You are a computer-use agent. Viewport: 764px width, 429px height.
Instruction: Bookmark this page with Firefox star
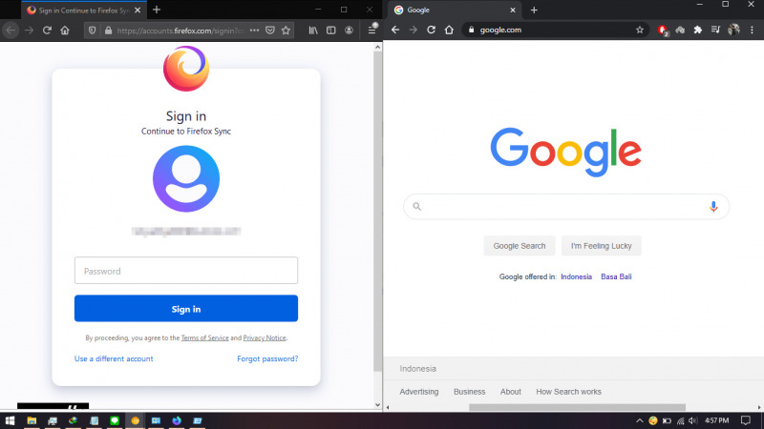[x=286, y=31]
